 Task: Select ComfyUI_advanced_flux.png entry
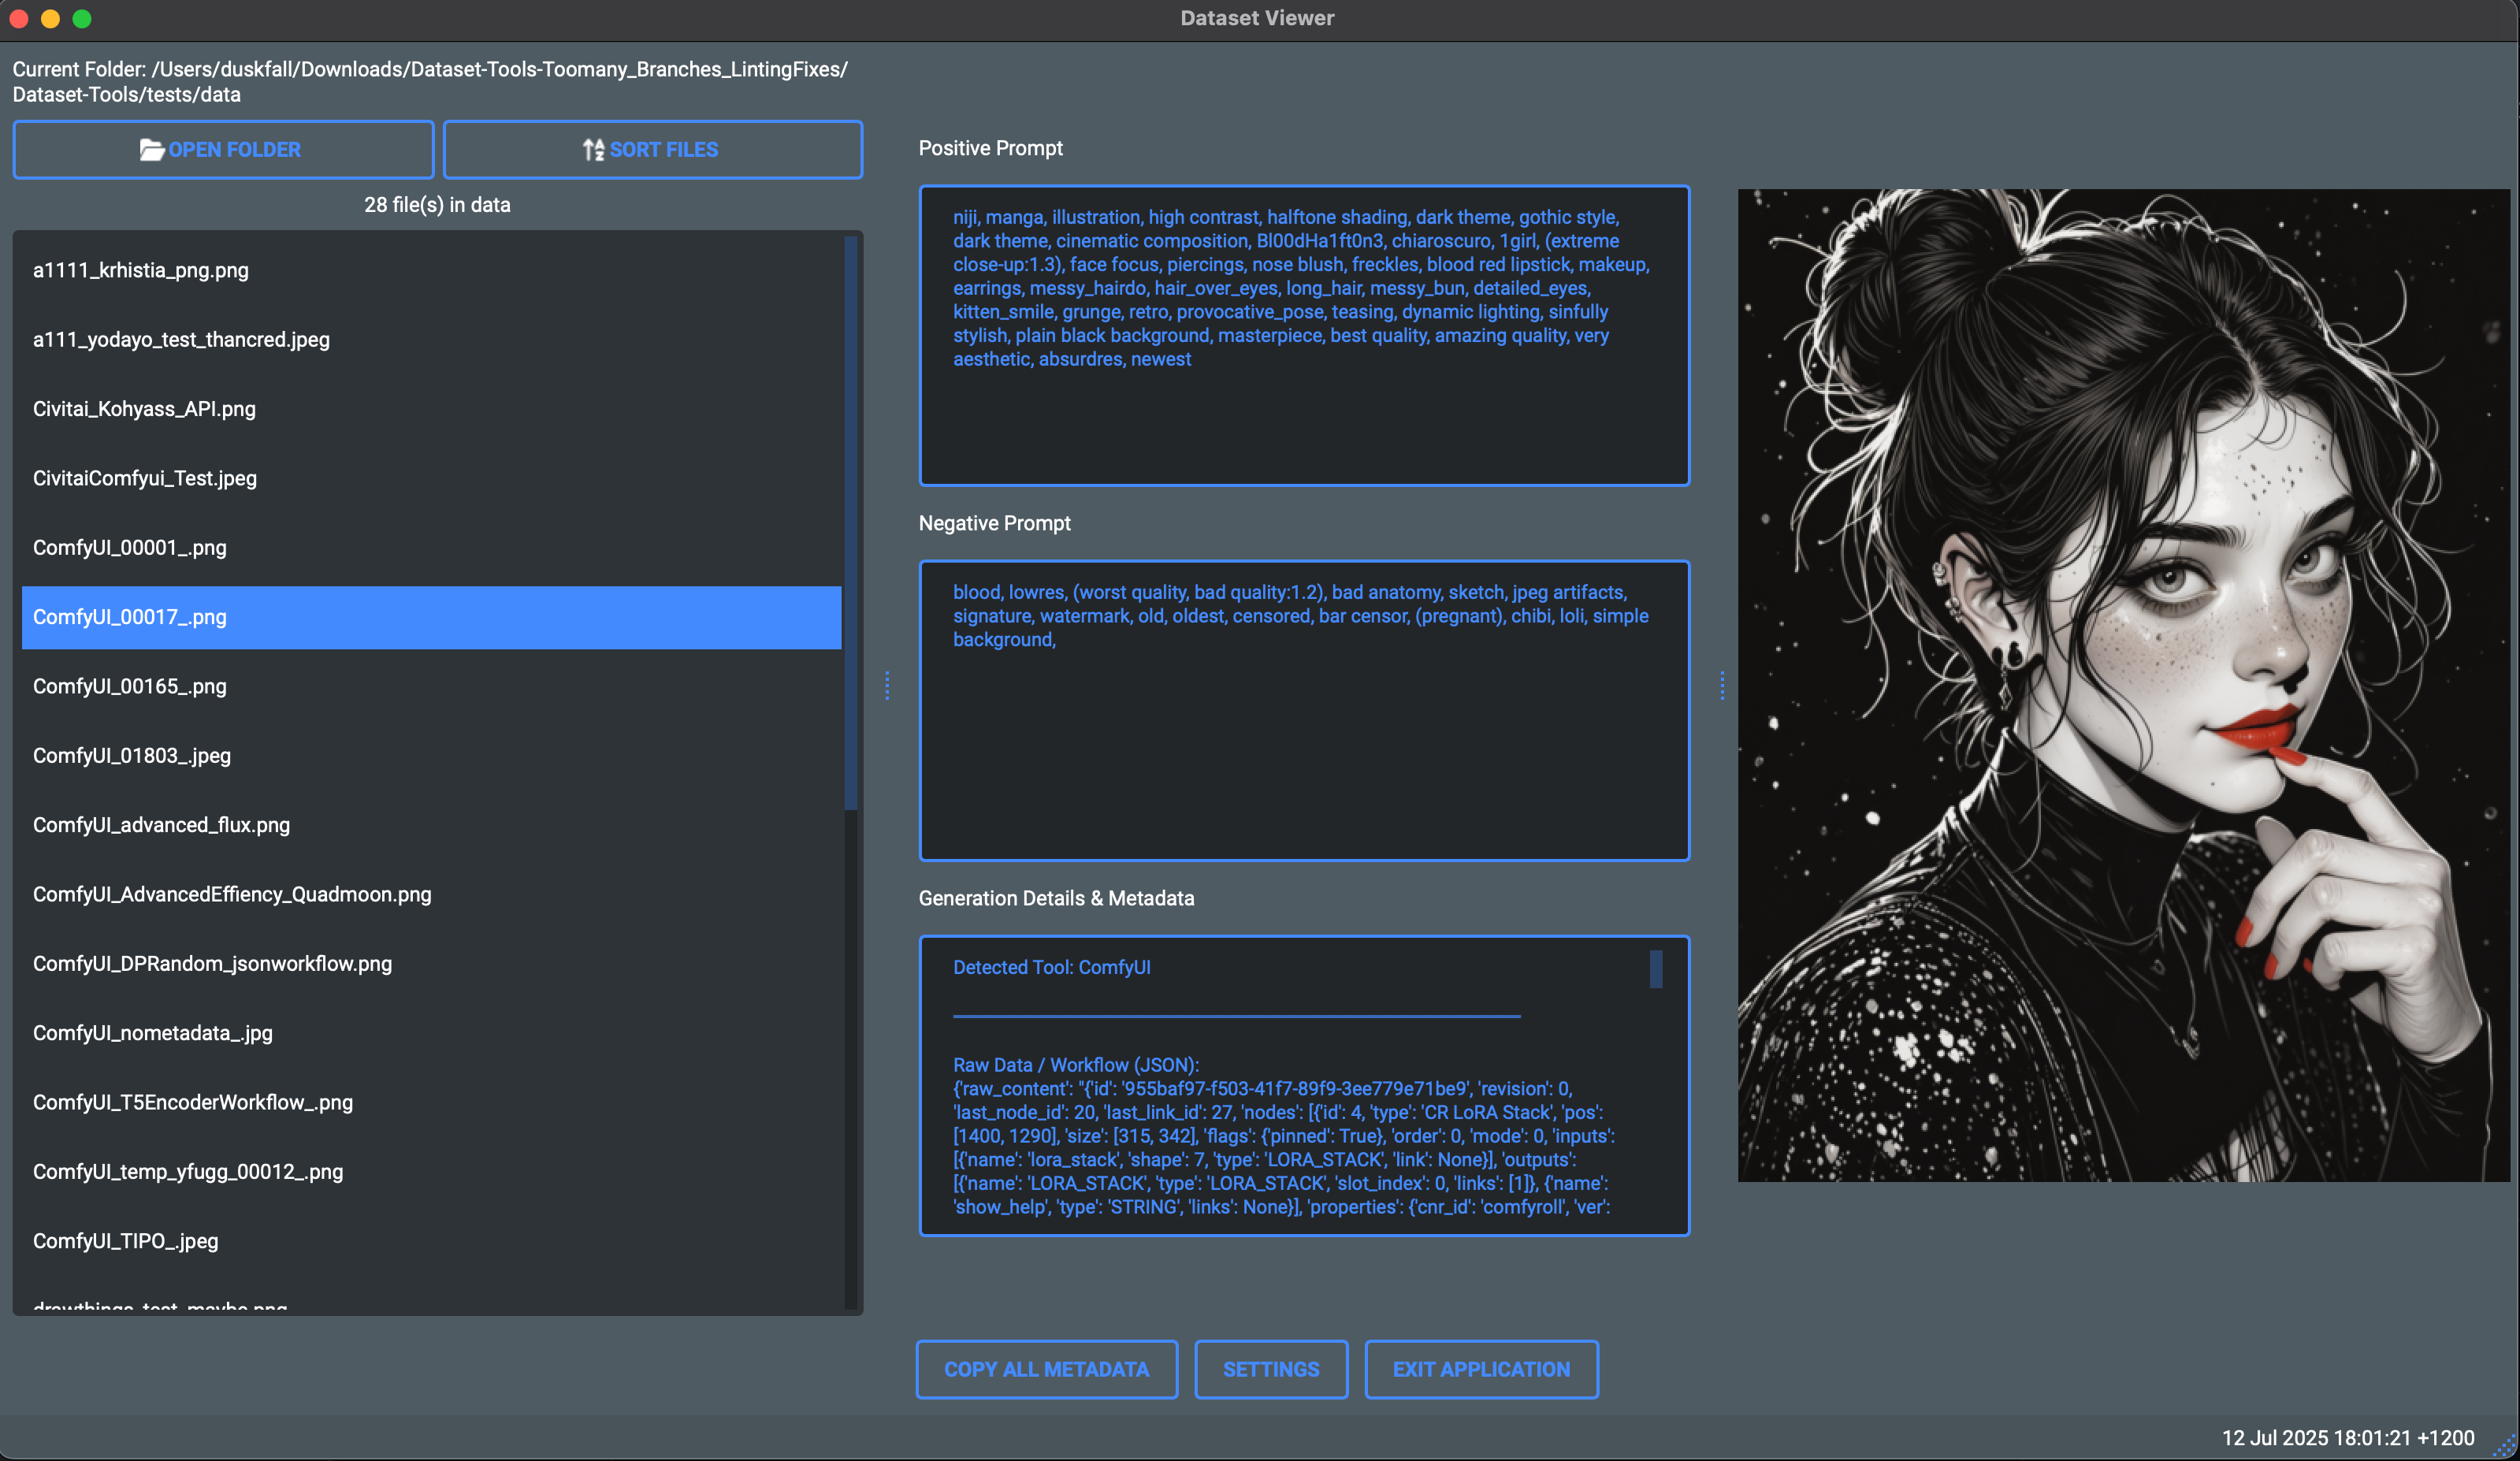pos(161,825)
